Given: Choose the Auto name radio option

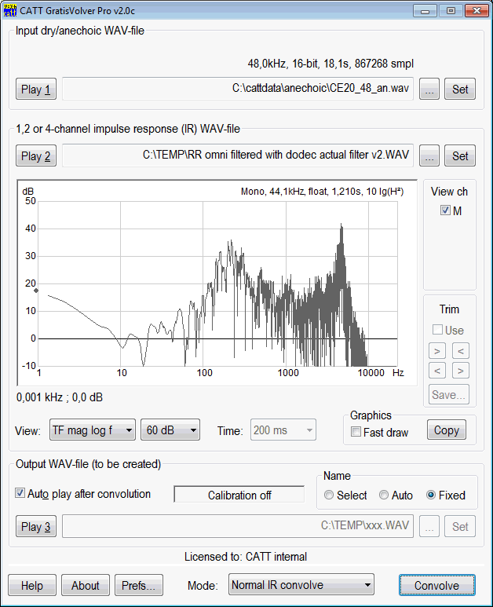Looking at the screenshot, I should (384, 495).
